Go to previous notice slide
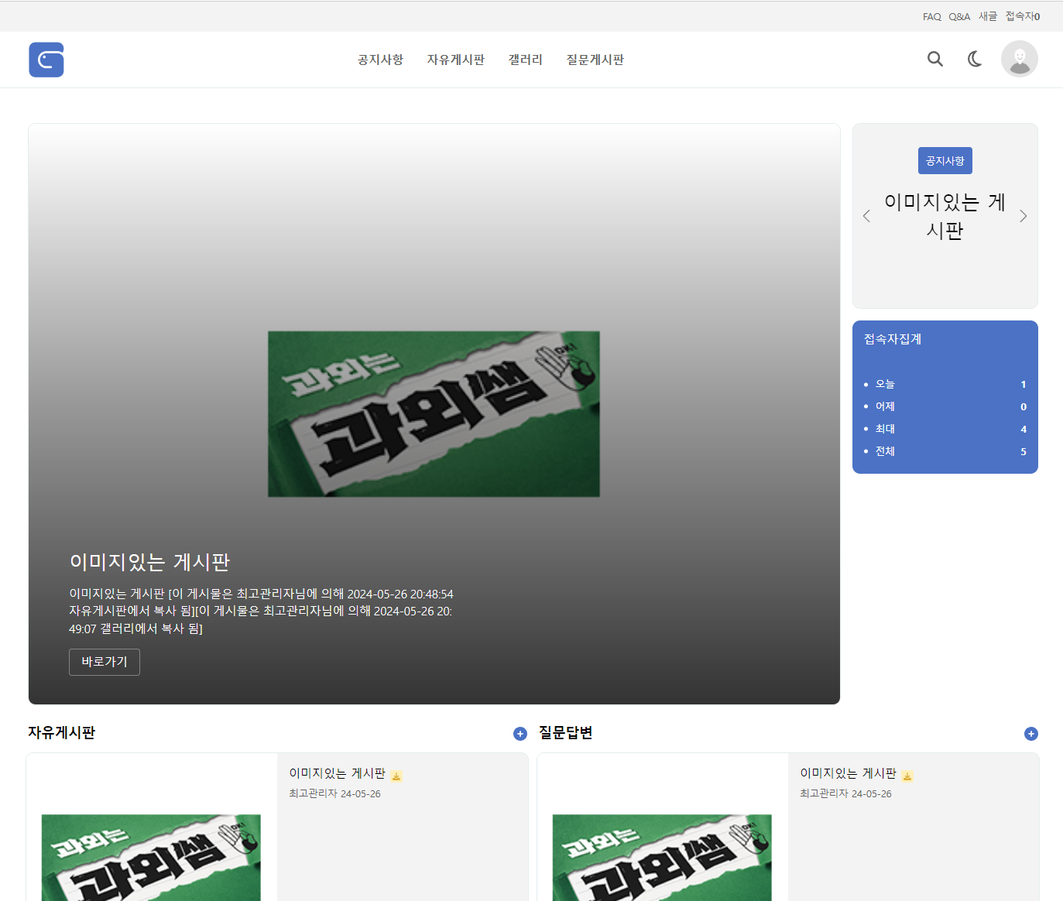Image resolution: width=1063 pixels, height=901 pixels. (866, 216)
